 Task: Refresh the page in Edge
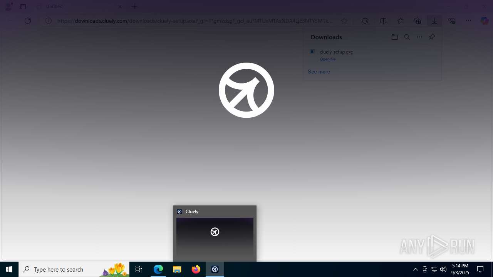click(x=28, y=21)
